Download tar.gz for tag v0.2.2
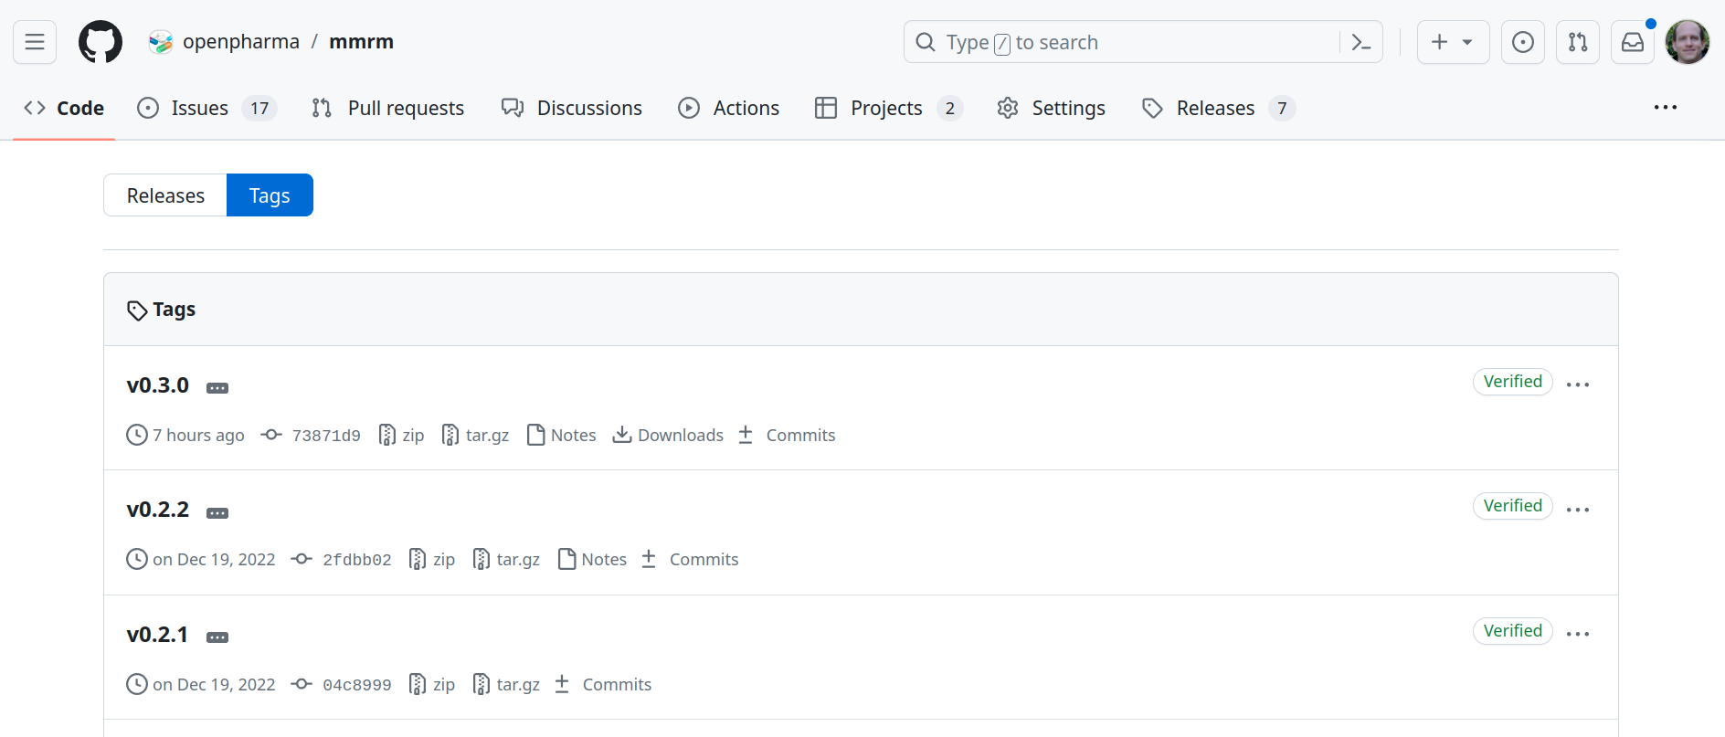This screenshot has width=1725, height=737. (507, 560)
